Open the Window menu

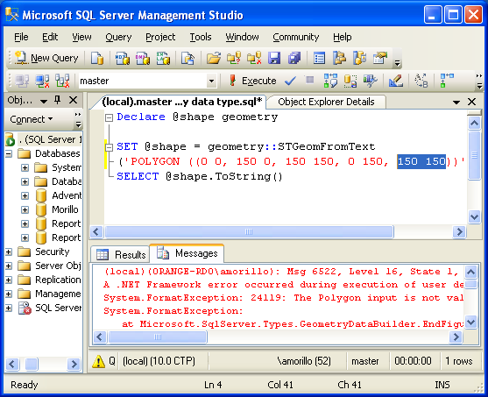(x=242, y=37)
